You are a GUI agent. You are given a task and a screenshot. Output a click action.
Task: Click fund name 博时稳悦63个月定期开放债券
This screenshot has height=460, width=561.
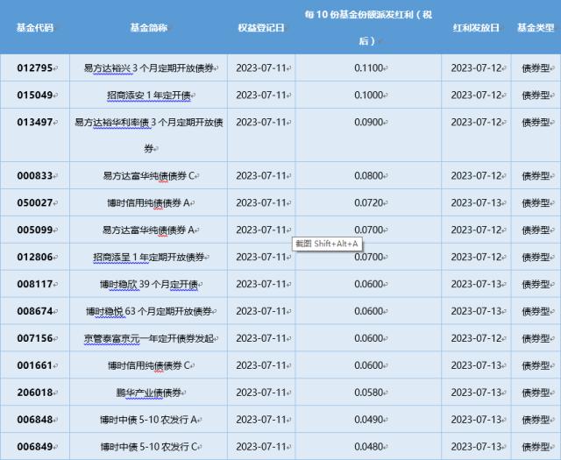(x=148, y=312)
